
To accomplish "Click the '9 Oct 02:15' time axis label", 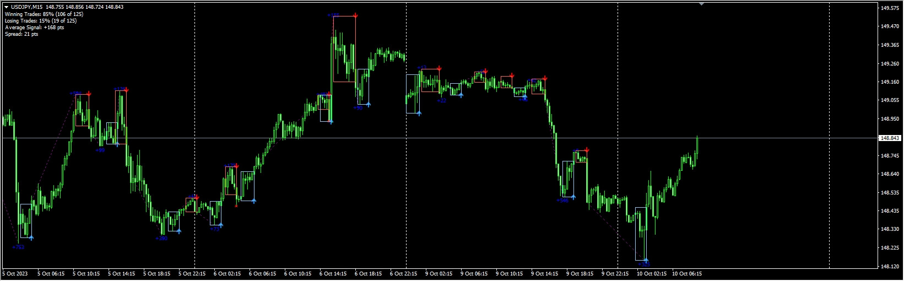I will 439,273.
